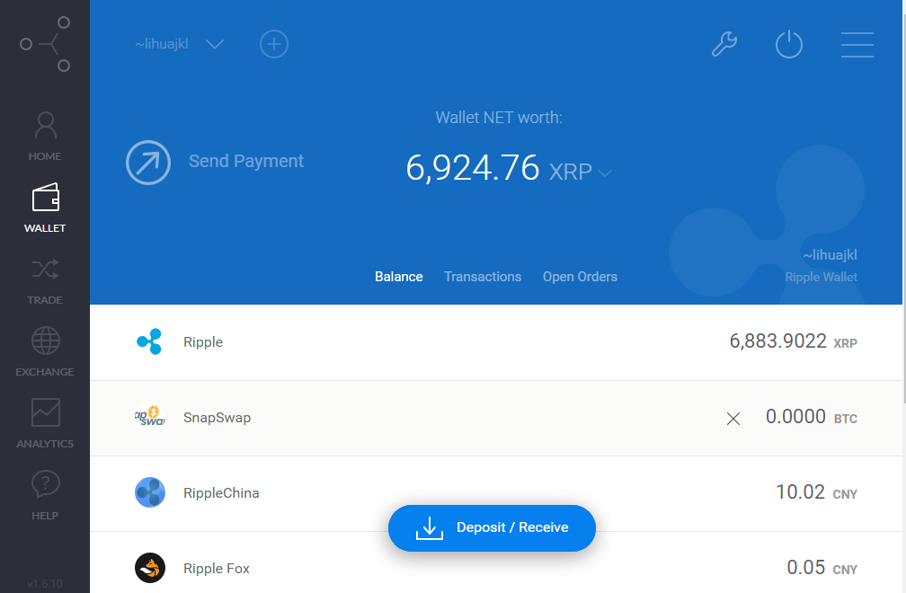The height and width of the screenshot is (593, 906).
Task: Click the 0.05 CNY balance
Action: point(822,568)
